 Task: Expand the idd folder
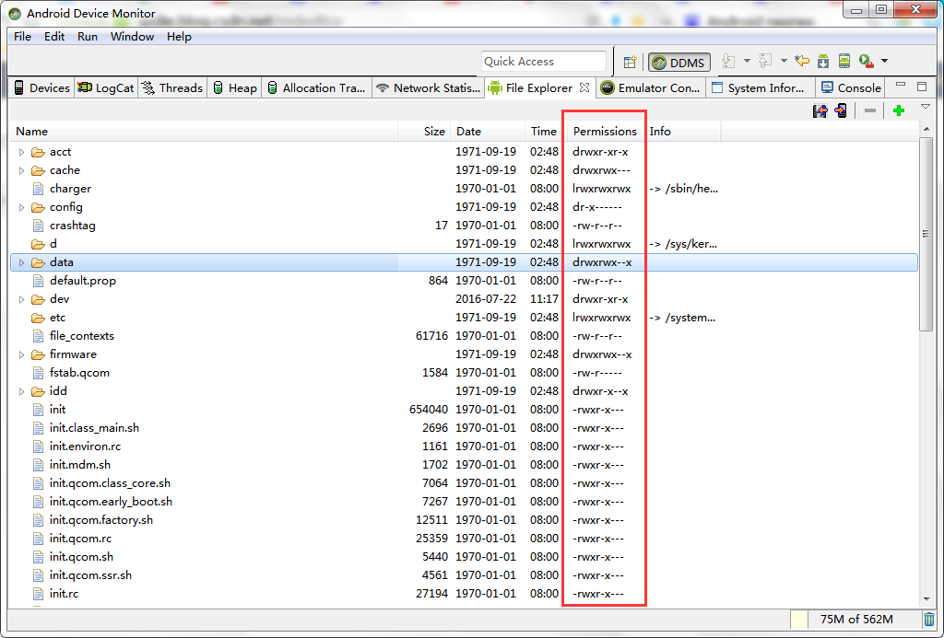click(22, 391)
